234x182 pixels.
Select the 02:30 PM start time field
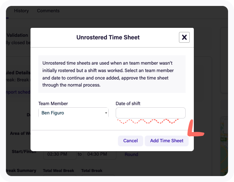[60, 154]
